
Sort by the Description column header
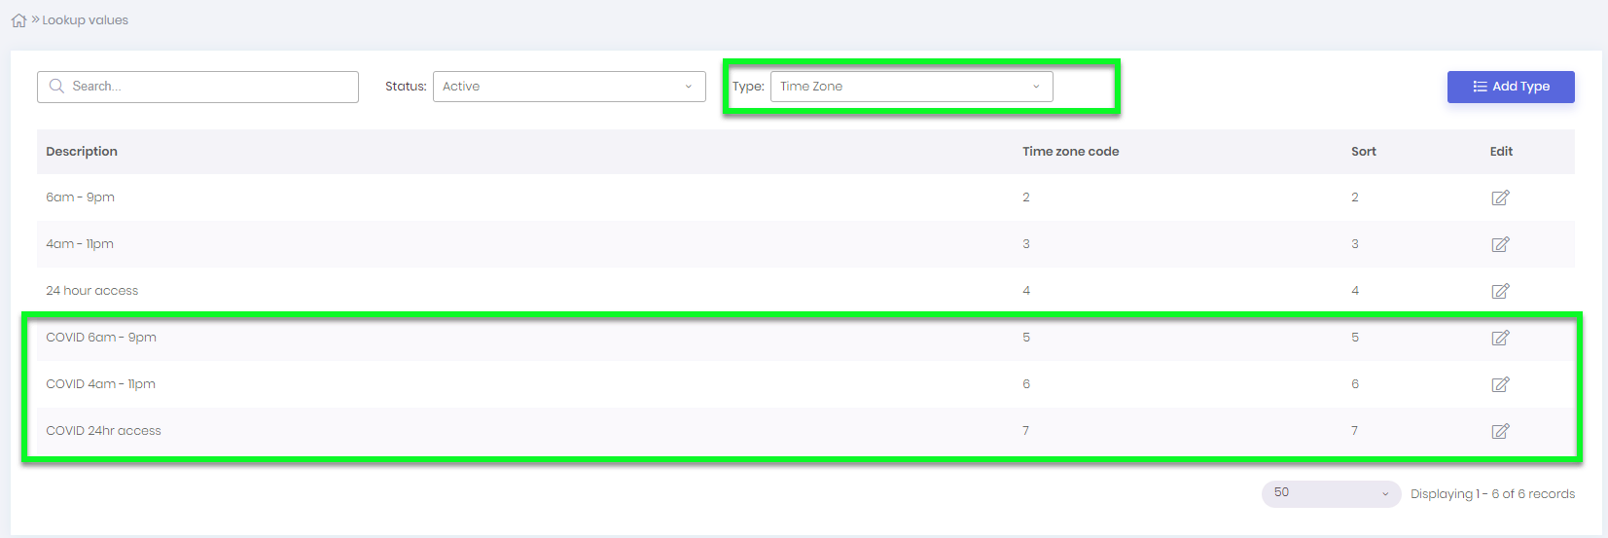pos(82,152)
